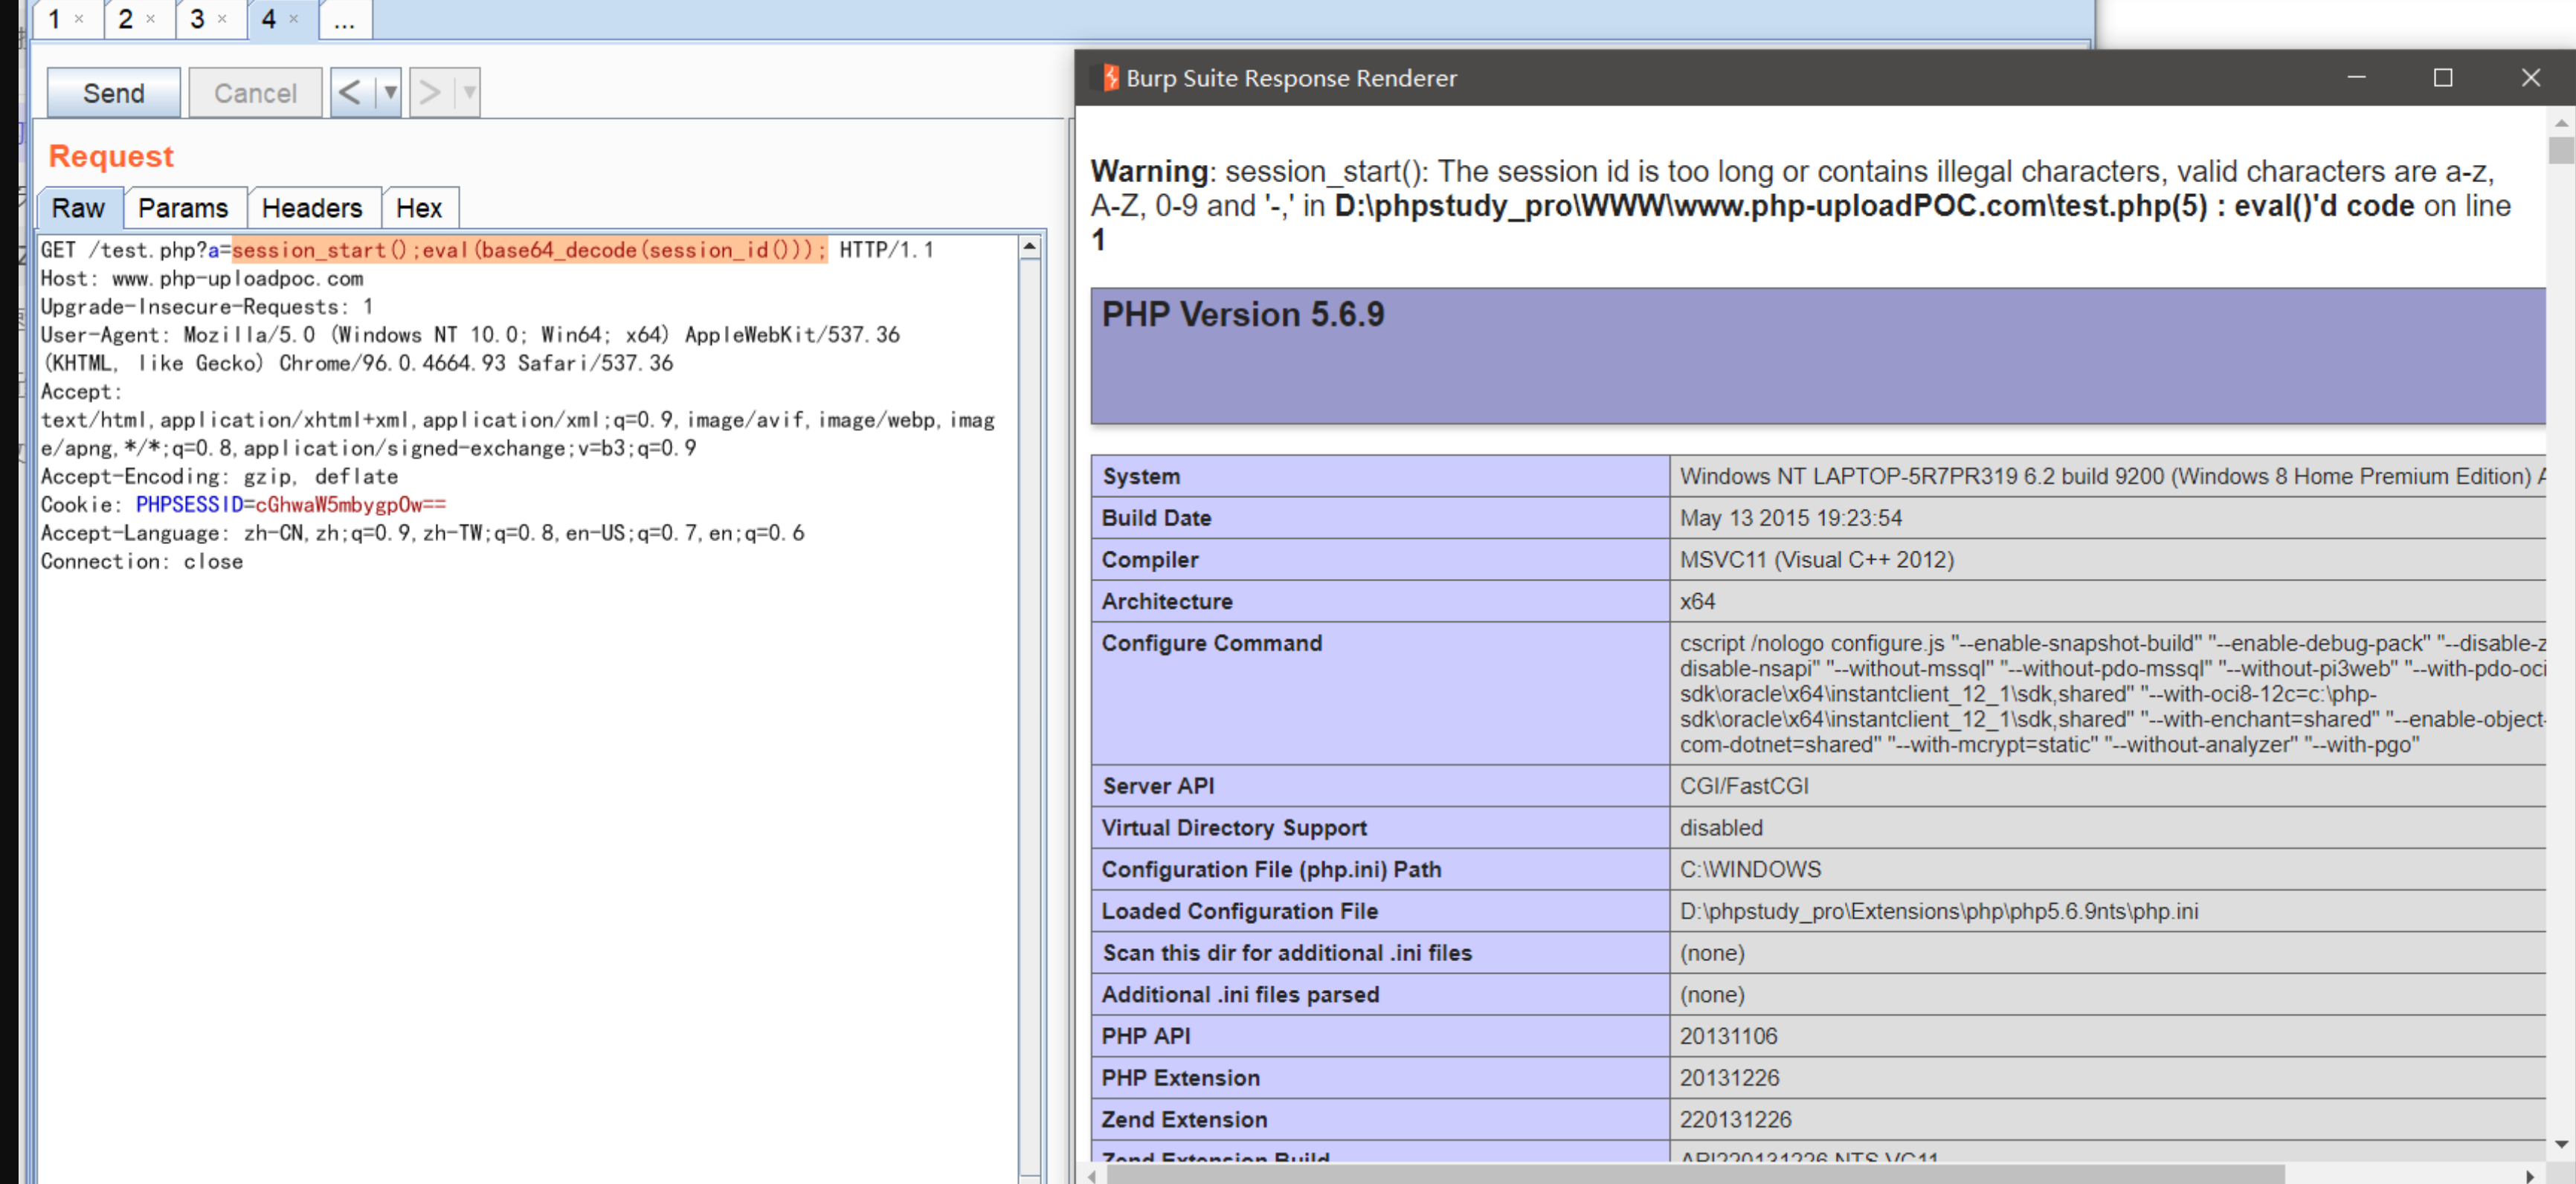Image resolution: width=2576 pixels, height=1184 pixels.
Task: Click the Additional .ini files parsed label
Action: click(x=1240, y=995)
